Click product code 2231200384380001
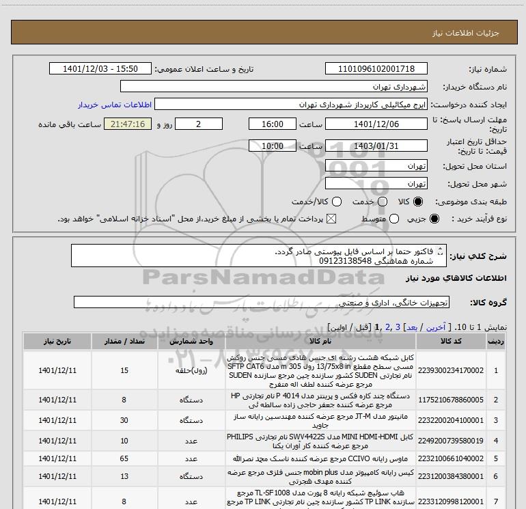Viewport: 526px width, 509px height. (x=451, y=476)
